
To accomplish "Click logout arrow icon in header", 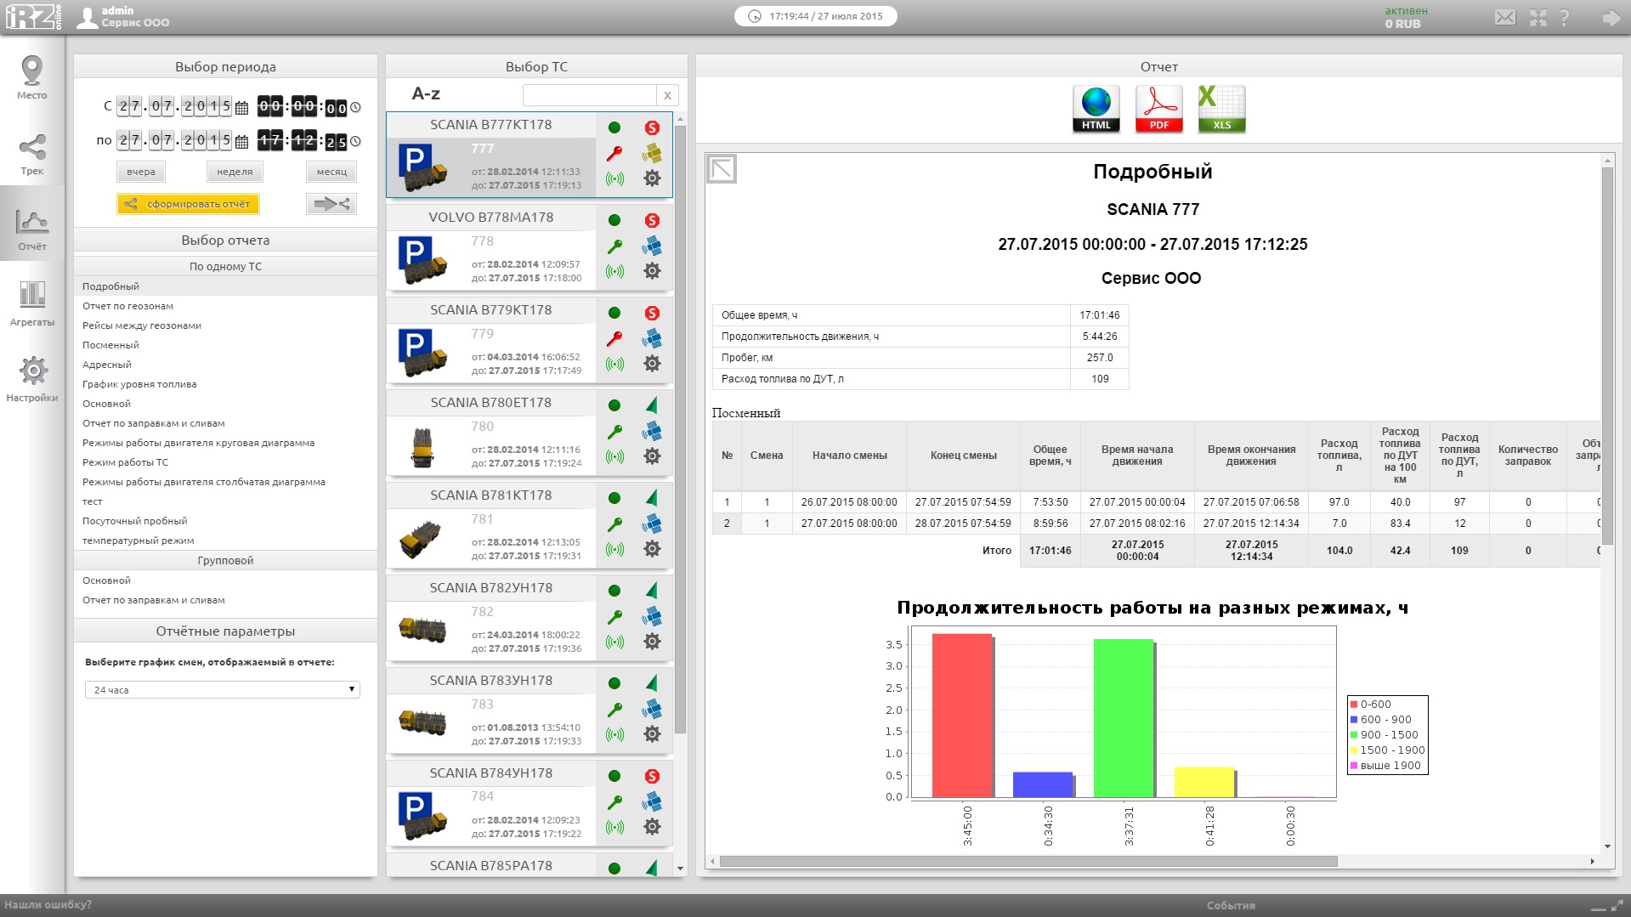I will click(x=1611, y=17).
